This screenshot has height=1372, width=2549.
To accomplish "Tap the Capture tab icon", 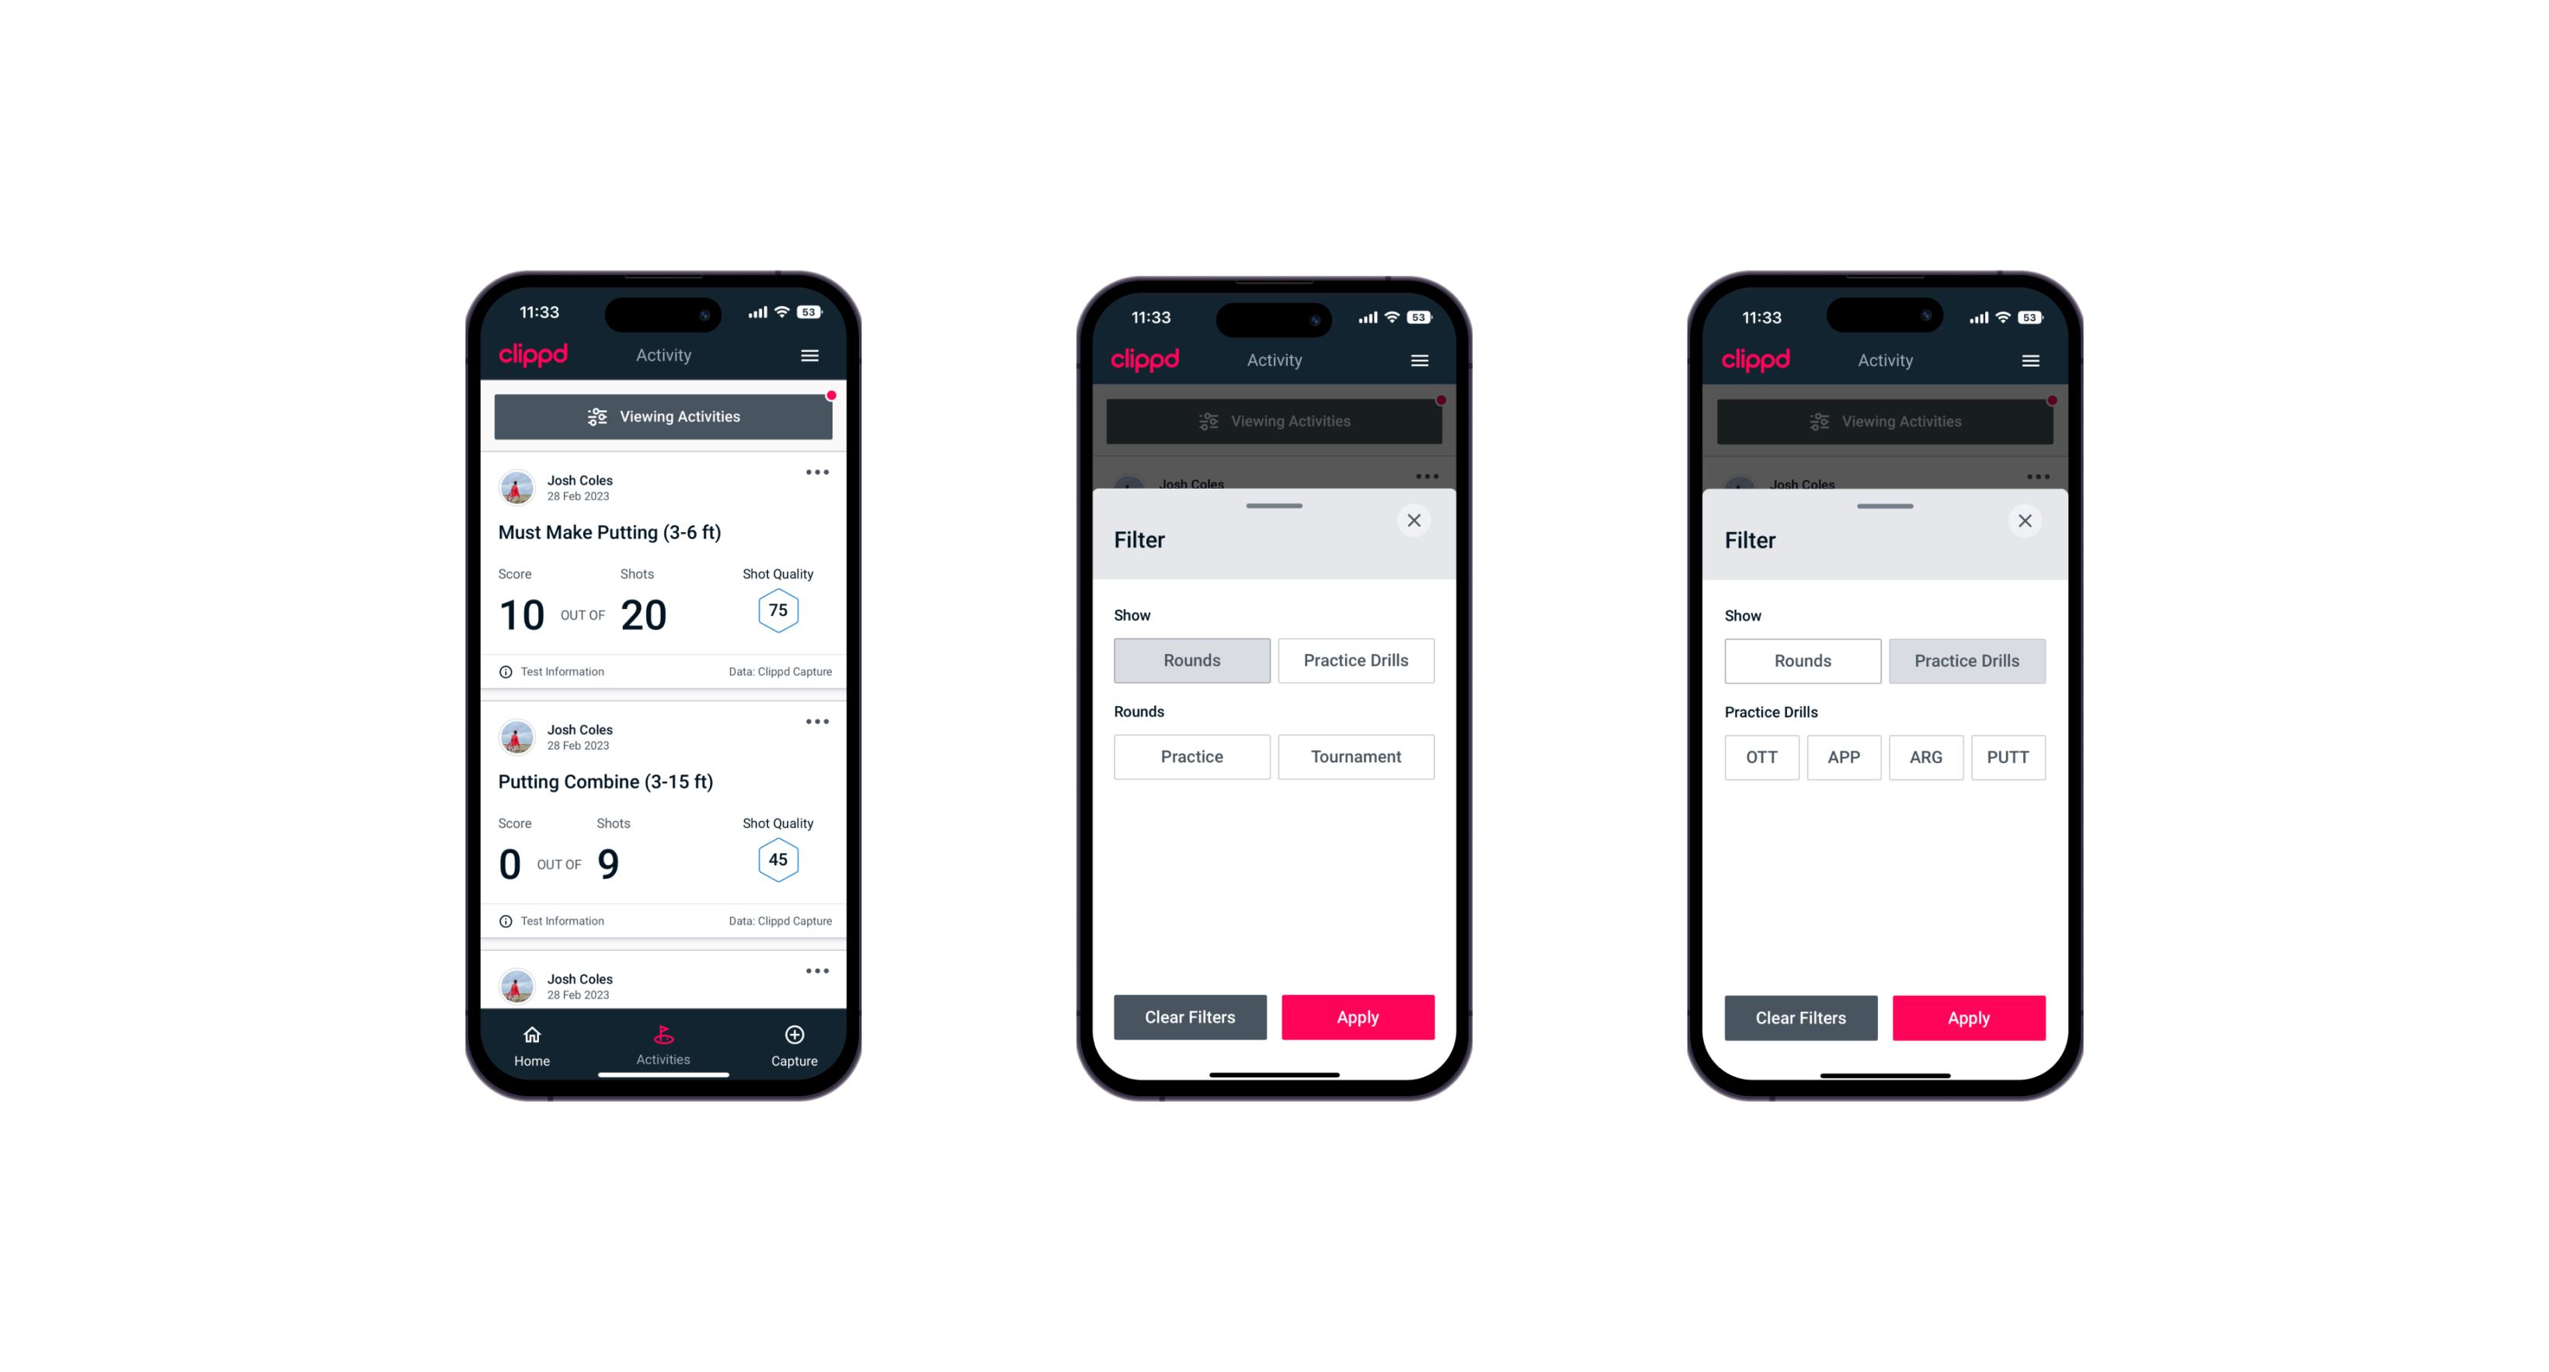I will click(795, 1037).
